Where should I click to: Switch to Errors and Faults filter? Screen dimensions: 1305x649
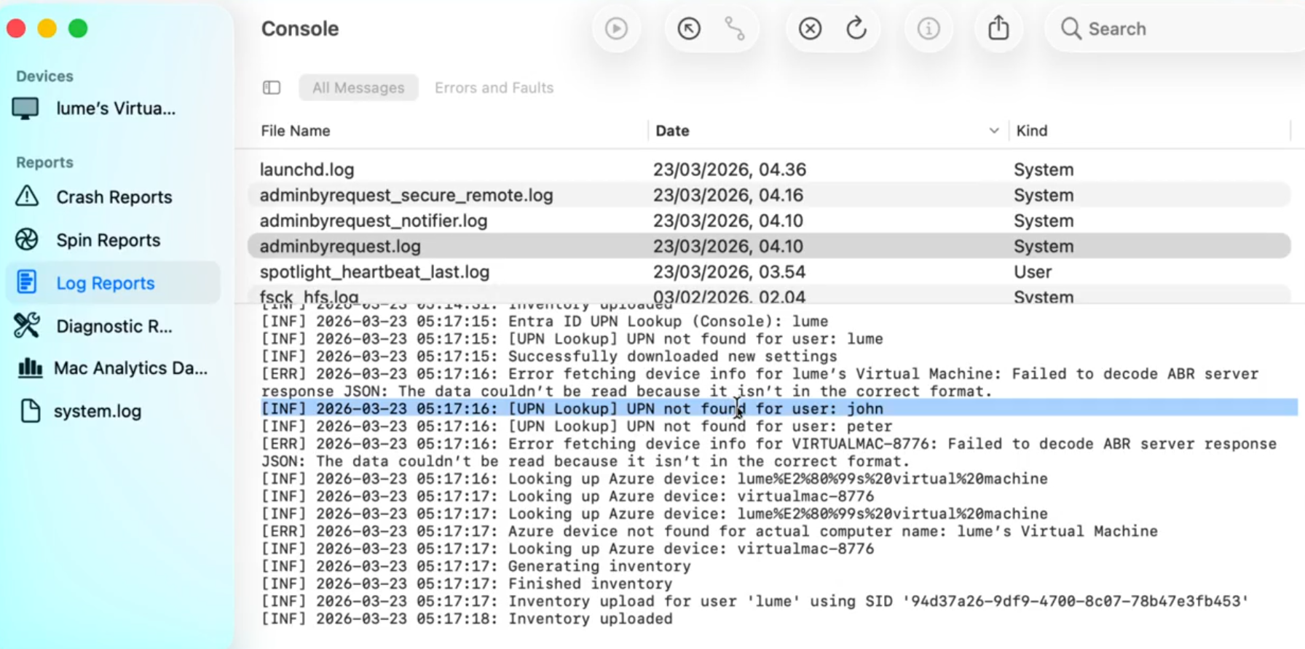[x=494, y=87]
